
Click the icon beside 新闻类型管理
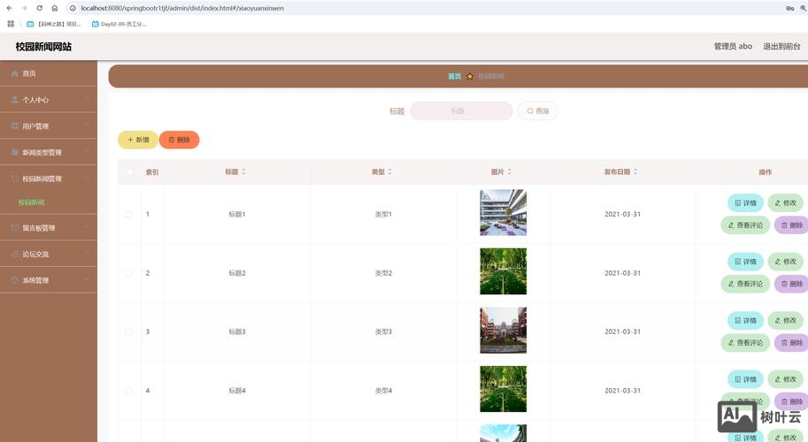14,152
